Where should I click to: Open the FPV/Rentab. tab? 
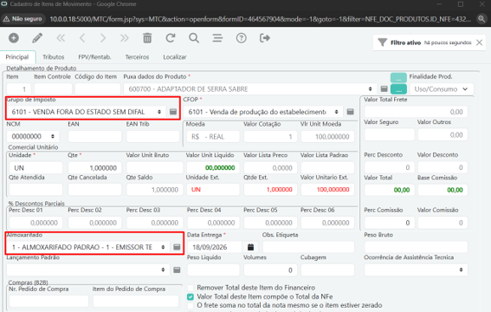(x=94, y=57)
